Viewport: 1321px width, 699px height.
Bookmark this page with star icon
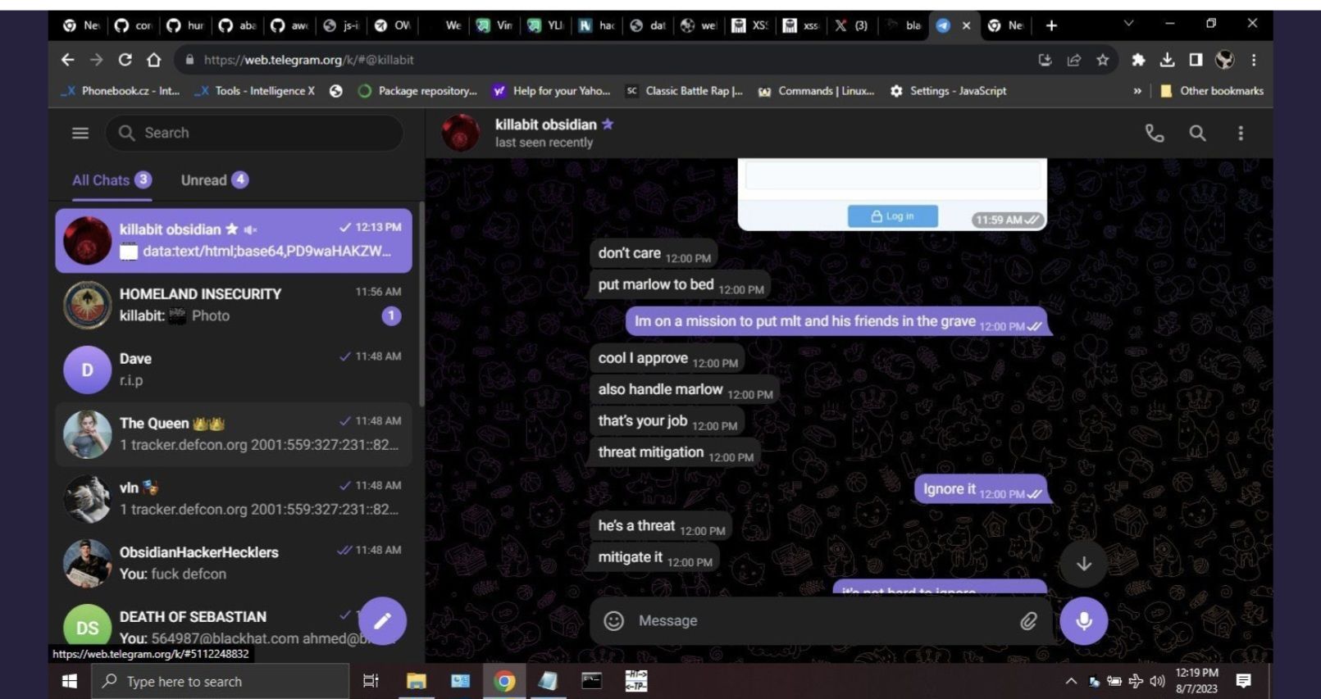point(1103,60)
